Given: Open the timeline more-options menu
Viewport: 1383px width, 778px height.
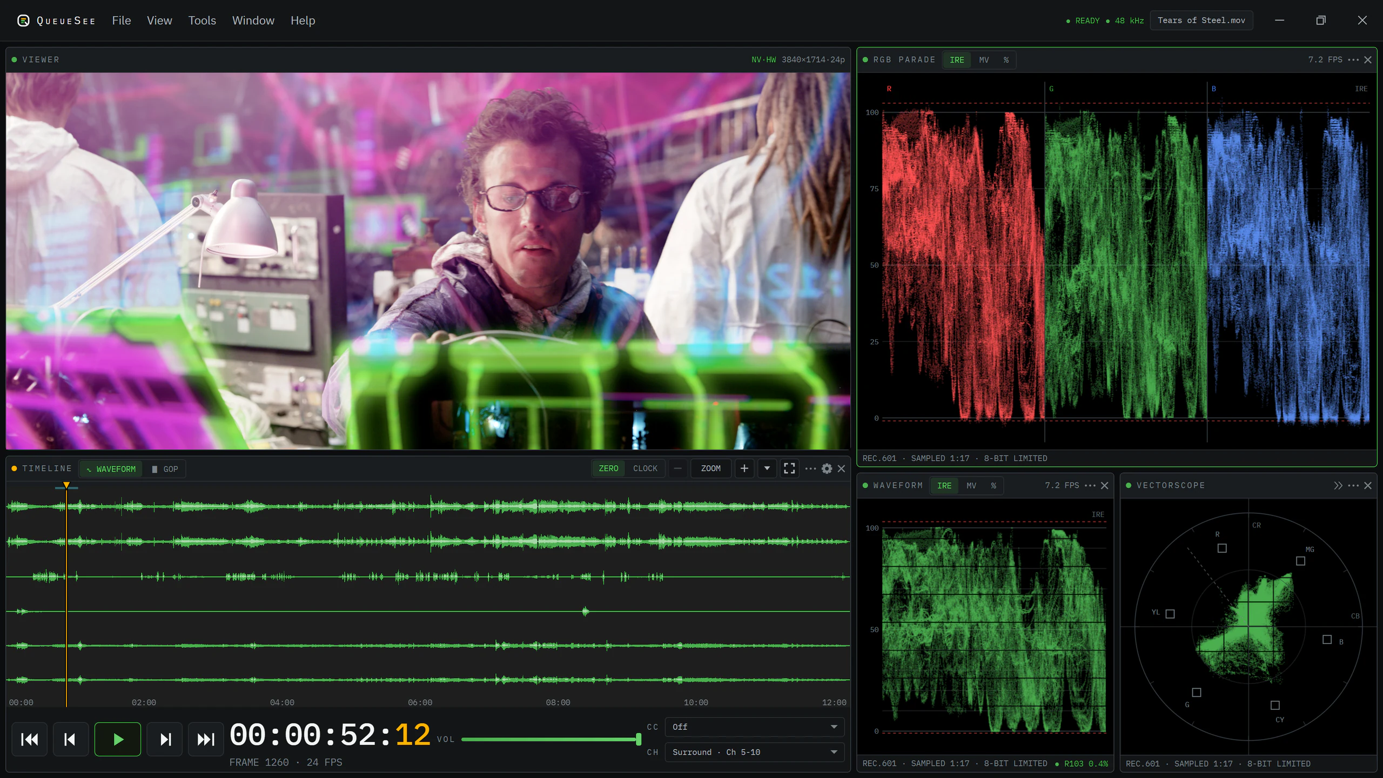Looking at the screenshot, I should click(x=810, y=468).
